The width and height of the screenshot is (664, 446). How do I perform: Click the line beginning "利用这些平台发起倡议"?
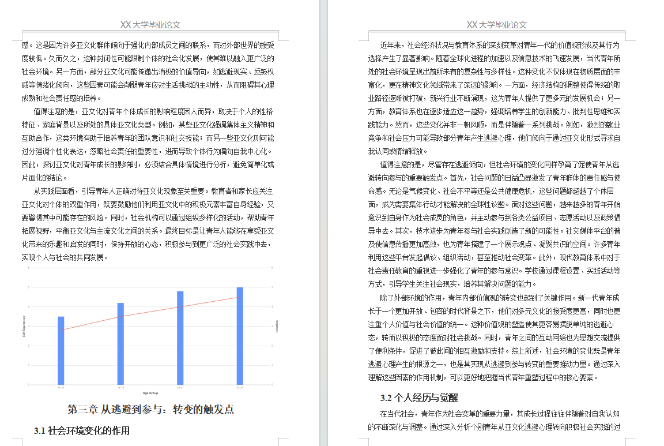pyautogui.click(x=494, y=257)
